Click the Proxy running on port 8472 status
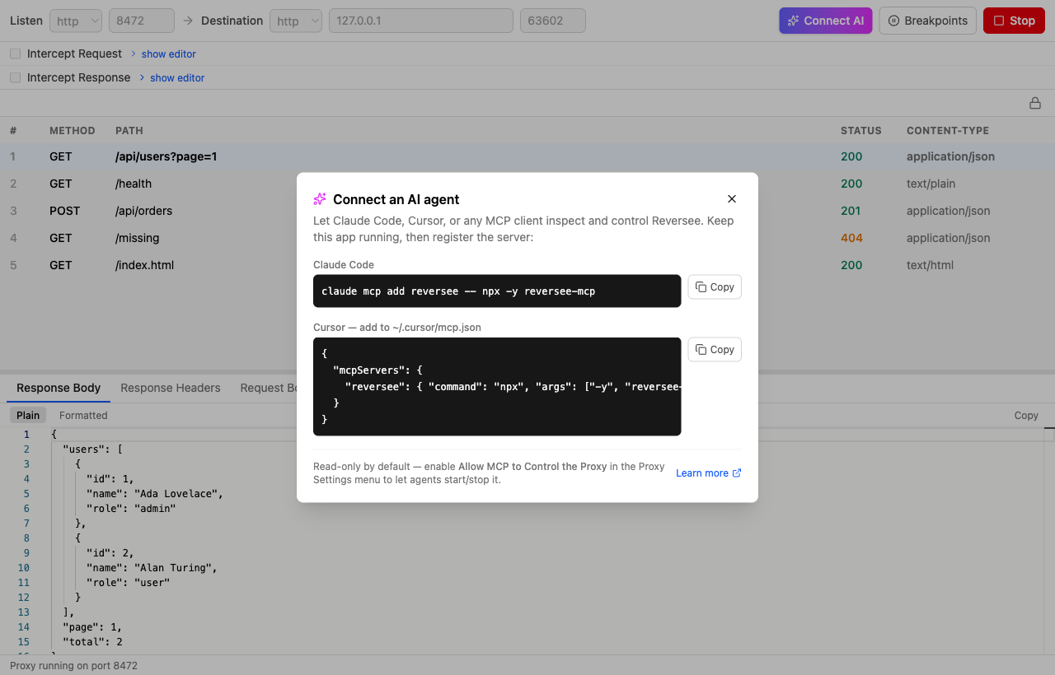The image size is (1055, 675). click(x=73, y=665)
